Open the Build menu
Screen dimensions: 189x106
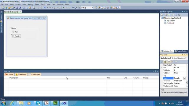point(24,4)
